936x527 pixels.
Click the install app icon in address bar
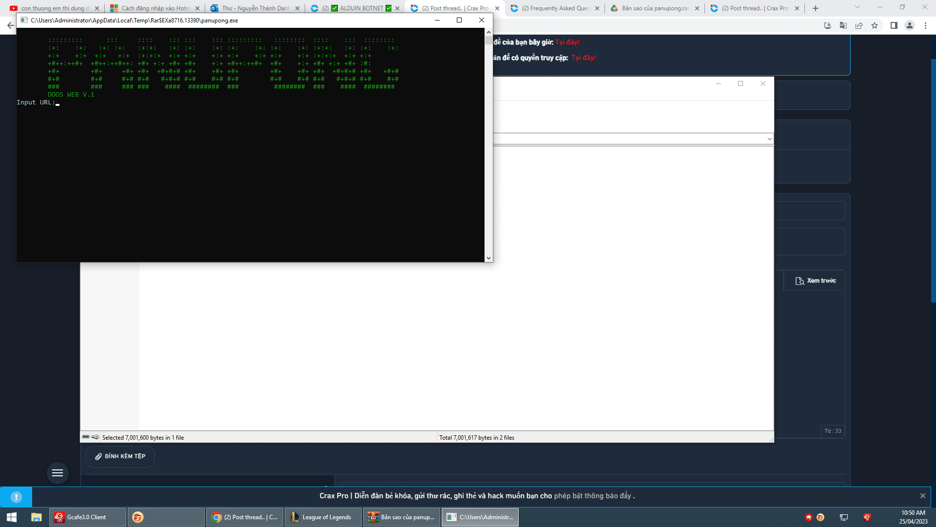point(827,25)
